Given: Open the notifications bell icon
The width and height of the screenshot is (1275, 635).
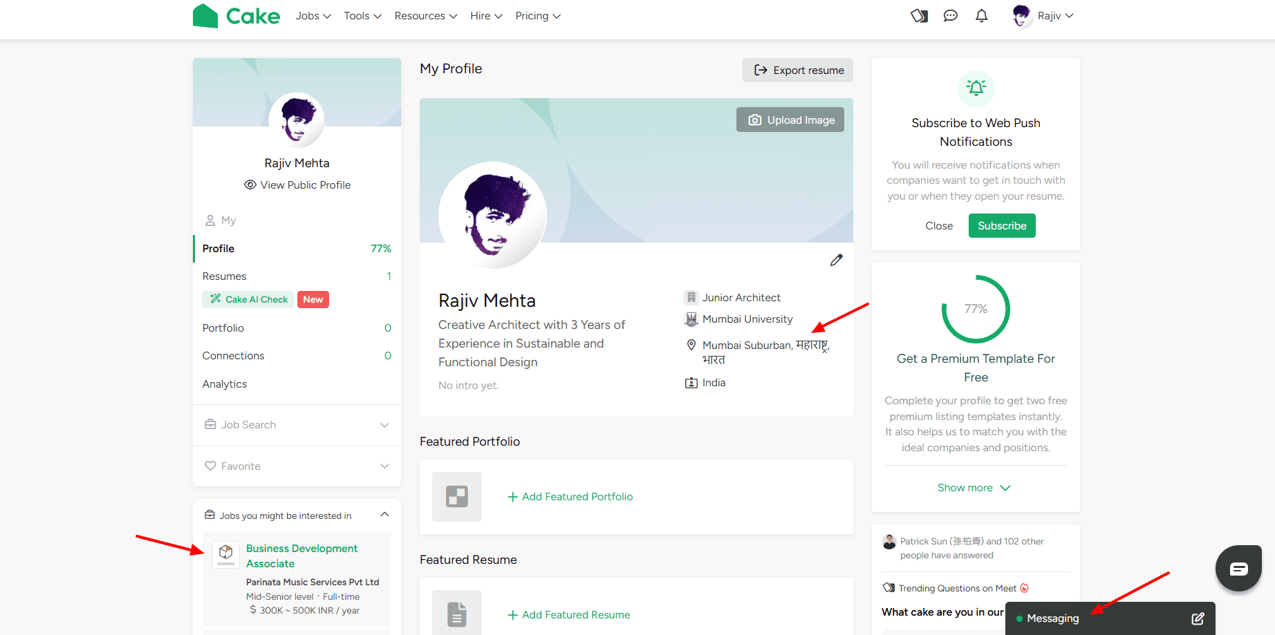Looking at the screenshot, I should pyautogui.click(x=981, y=15).
